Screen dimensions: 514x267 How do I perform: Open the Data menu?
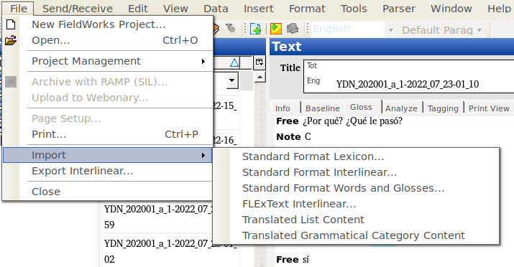tap(216, 9)
